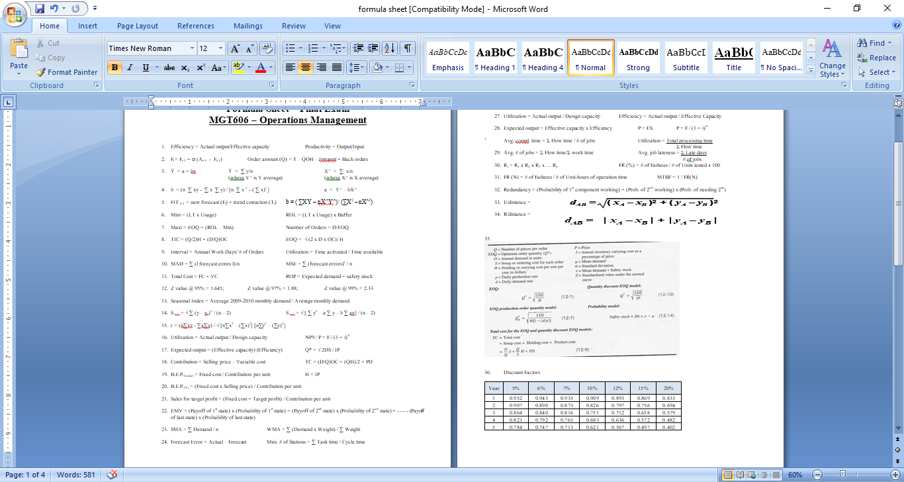Toggle Show/Hide paragraph marks
Image resolution: width=904 pixels, height=482 pixels.
point(407,48)
